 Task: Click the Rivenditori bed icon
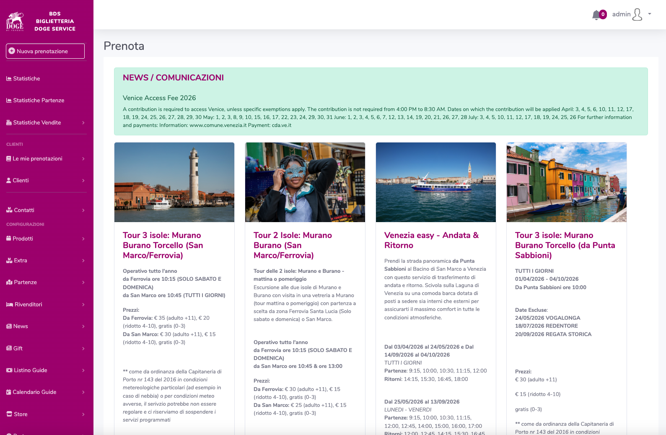point(10,304)
